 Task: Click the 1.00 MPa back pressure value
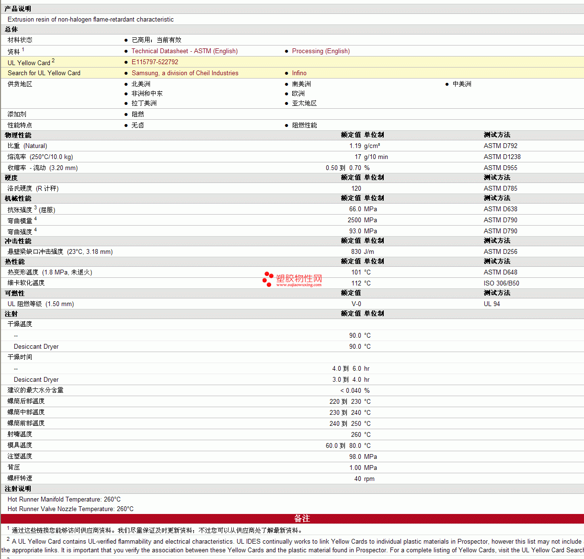pos(363,468)
